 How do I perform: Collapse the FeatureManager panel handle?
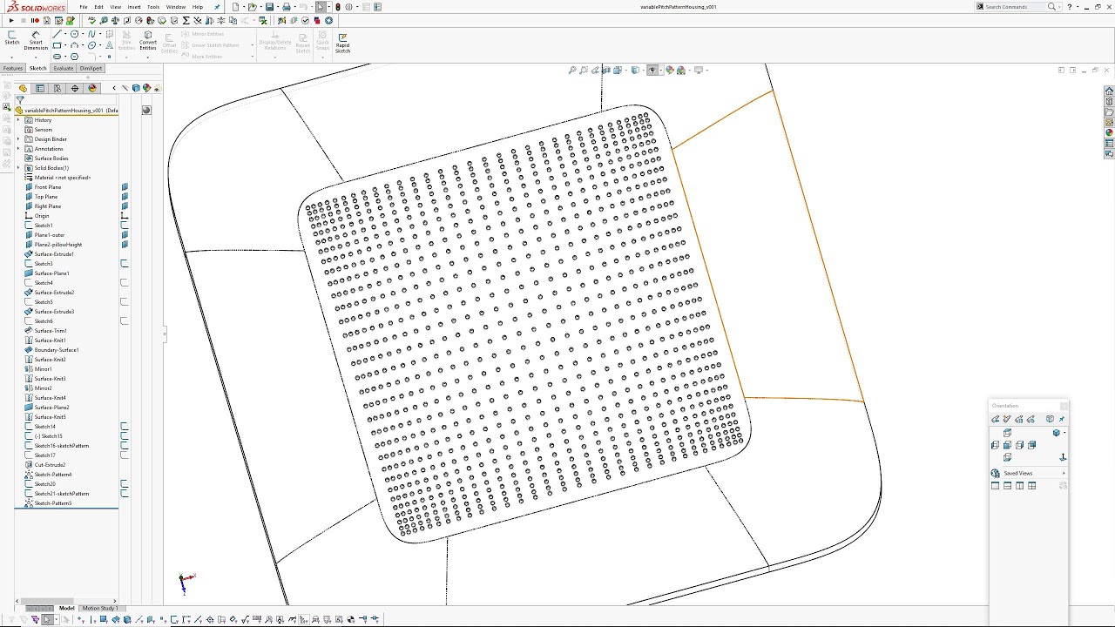click(164, 333)
